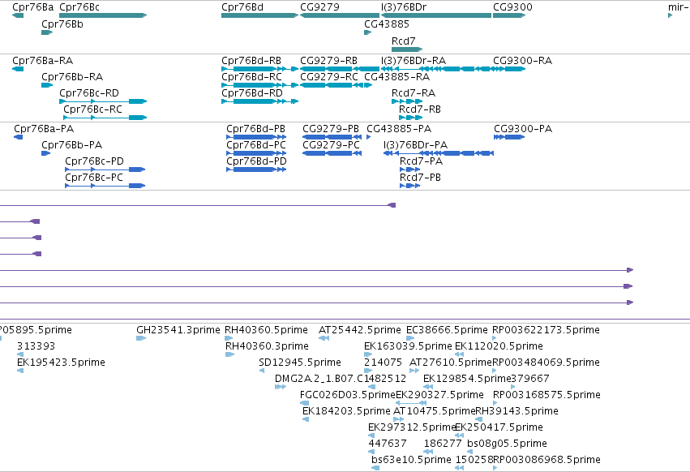690x472 pixels.
Task: Select the RP003086968.5prime EST marker
Action: (495, 468)
